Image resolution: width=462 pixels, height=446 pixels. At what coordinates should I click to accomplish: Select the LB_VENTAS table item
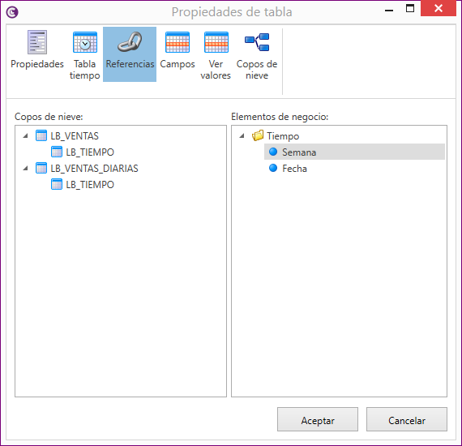click(x=67, y=136)
